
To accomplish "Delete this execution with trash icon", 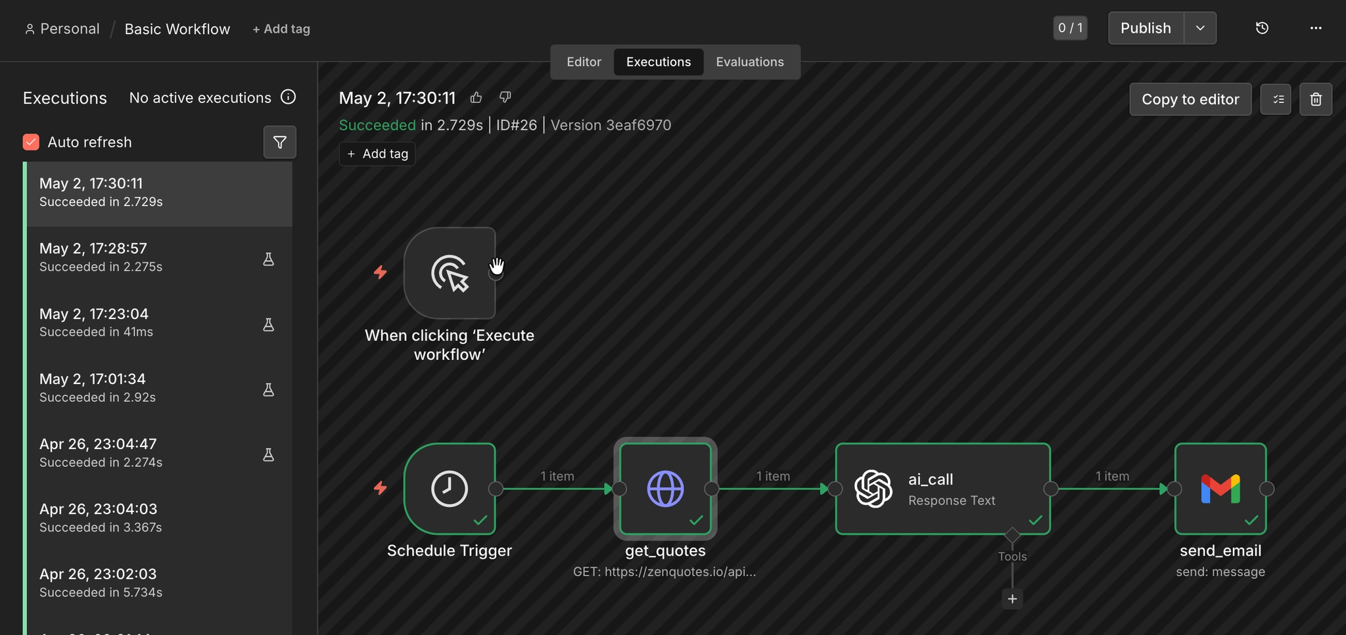I will click(x=1316, y=99).
